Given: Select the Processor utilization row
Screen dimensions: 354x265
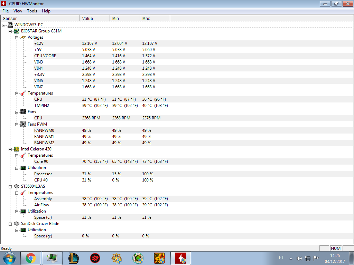Looking at the screenshot, I should (194, 174).
